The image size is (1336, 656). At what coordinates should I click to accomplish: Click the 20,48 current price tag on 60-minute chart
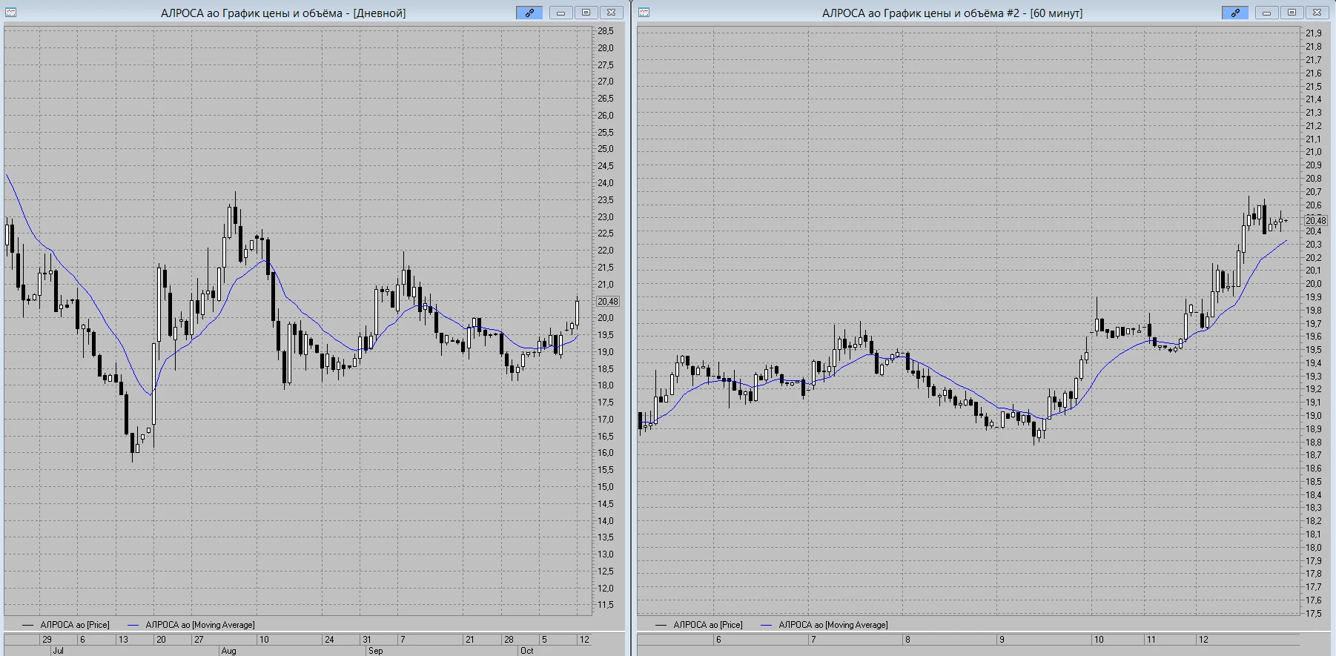(1316, 220)
